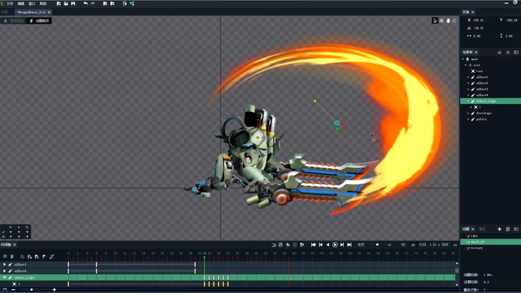Add a new animation with plus icon
This screenshot has height=293, width=521.
[499, 229]
